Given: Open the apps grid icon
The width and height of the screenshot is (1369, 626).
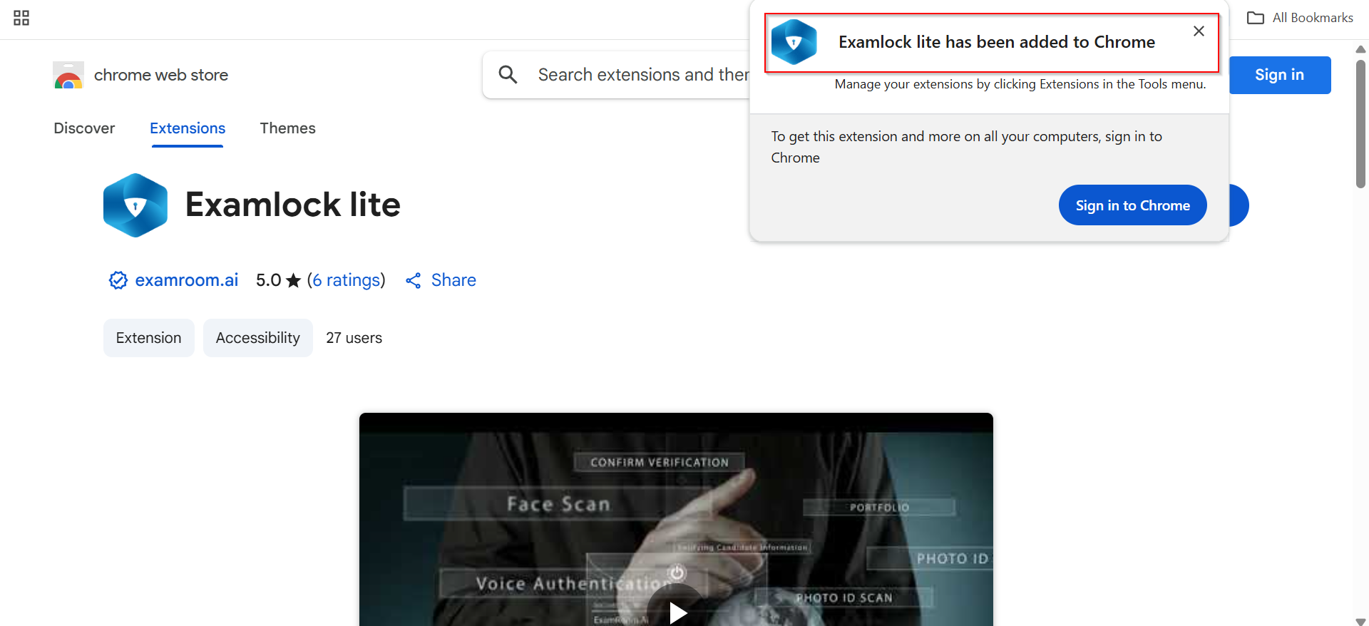Looking at the screenshot, I should pos(21,18).
